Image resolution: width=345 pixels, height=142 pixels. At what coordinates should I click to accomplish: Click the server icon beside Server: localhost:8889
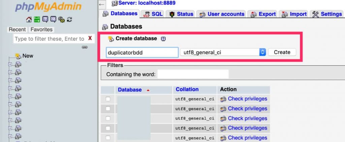click(115, 3)
